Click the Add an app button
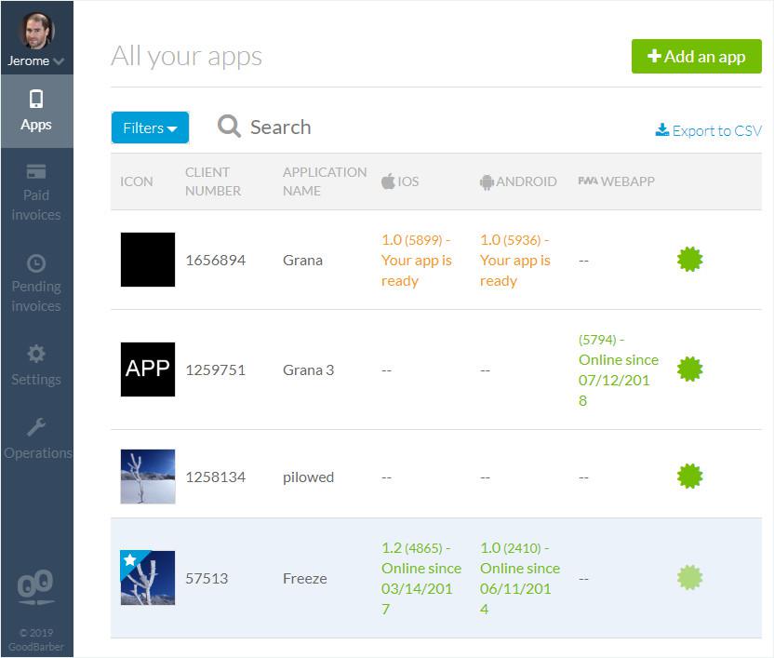This screenshot has height=658, width=774. [x=696, y=56]
